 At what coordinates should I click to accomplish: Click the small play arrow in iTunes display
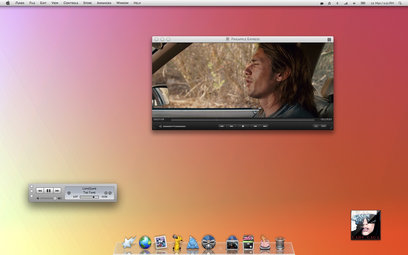click(x=69, y=193)
